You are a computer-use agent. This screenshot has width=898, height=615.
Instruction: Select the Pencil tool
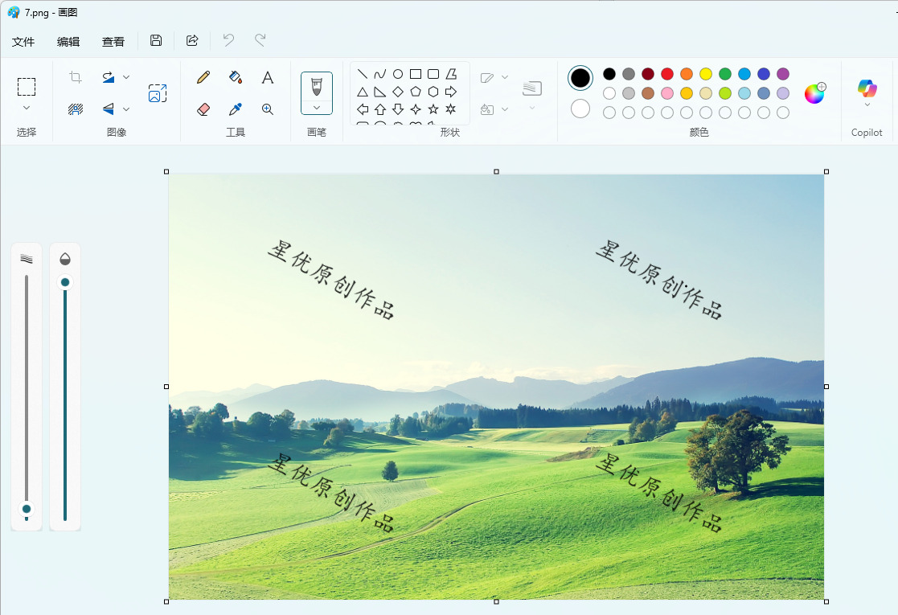(203, 77)
